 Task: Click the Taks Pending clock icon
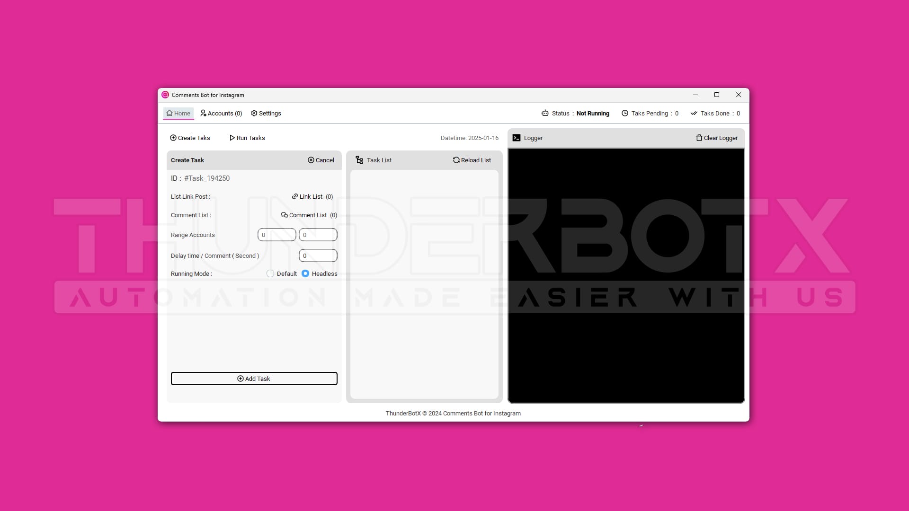625,113
